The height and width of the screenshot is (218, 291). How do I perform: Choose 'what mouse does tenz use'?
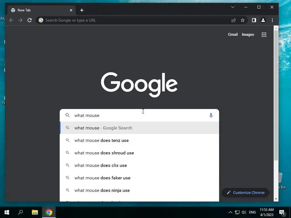point(139,140)
